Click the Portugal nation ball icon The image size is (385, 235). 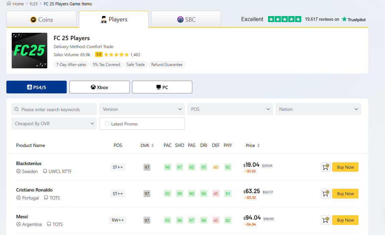coord(18,198)
